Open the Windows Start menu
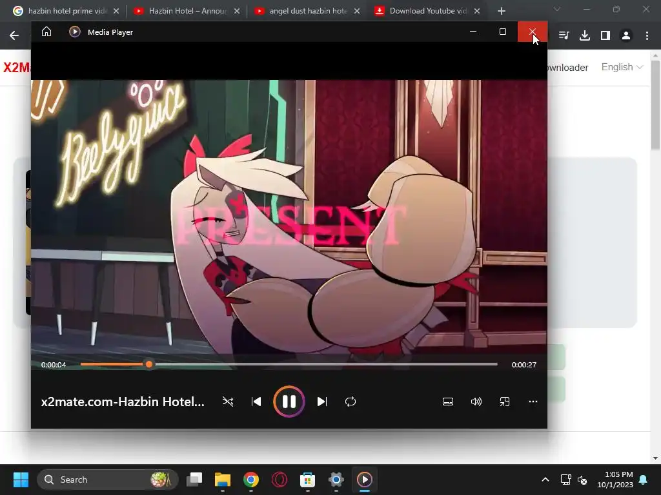Screen dimensions: 661x495 point(21,480)
